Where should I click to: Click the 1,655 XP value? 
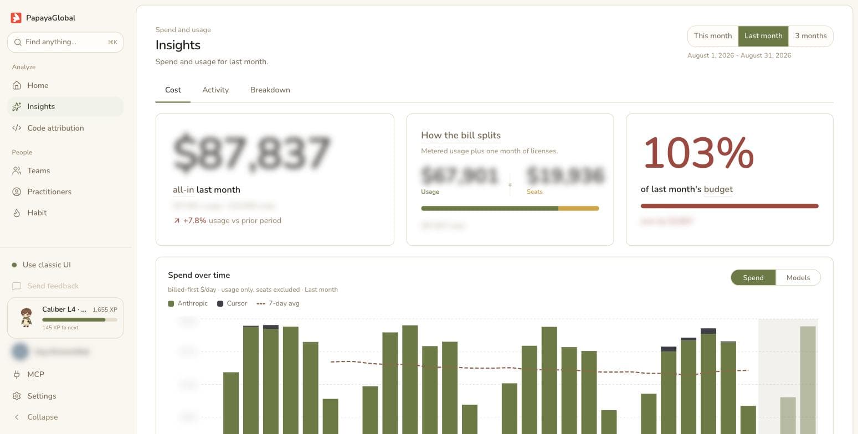(x=105, y=309)
